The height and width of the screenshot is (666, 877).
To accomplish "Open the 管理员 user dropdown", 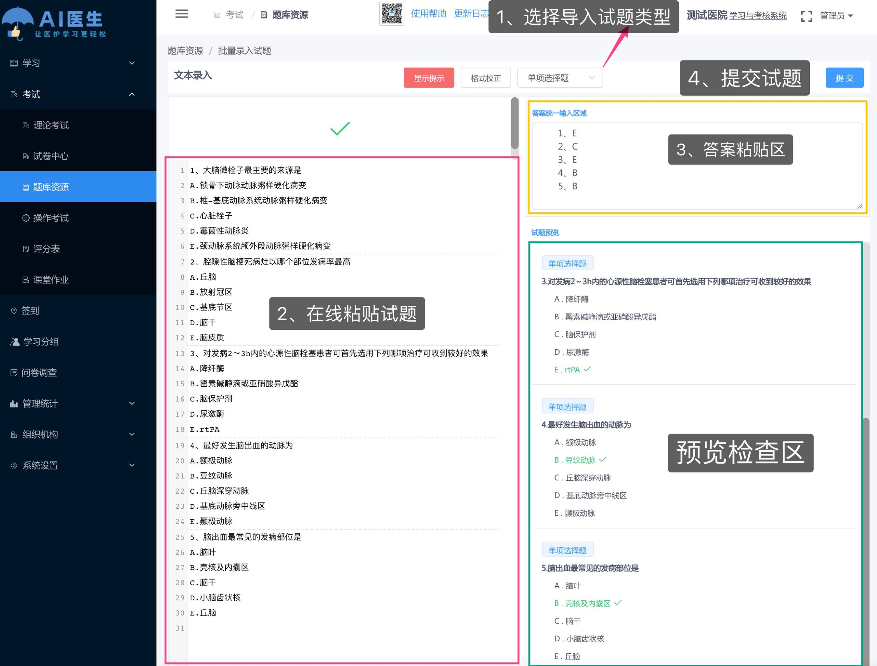I will coord(836,16).
